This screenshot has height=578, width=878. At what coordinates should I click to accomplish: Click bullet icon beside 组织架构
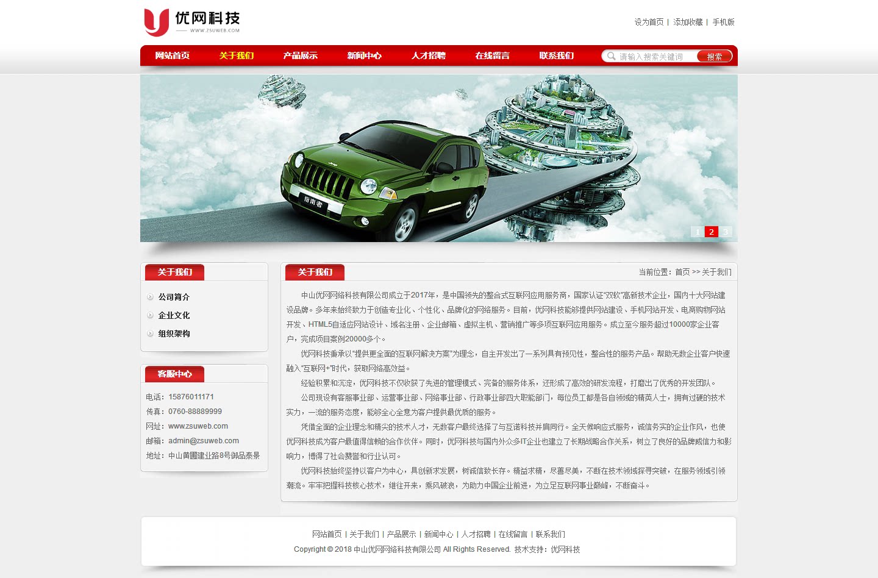point(150,334)
